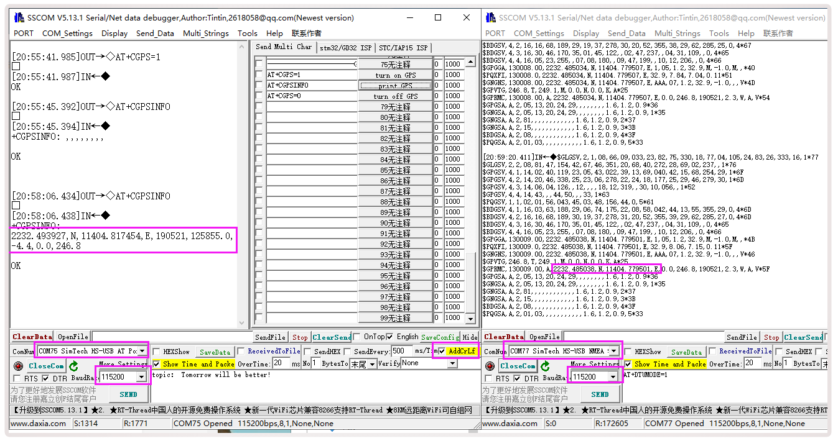The height and width of the screenshot is (441, 838).
Task: Click the red record icon in COM75 window
Action: (x=18, y=366)
